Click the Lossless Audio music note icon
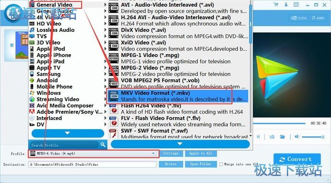Screen dimensions: 331x183 [x=32, y=30]
